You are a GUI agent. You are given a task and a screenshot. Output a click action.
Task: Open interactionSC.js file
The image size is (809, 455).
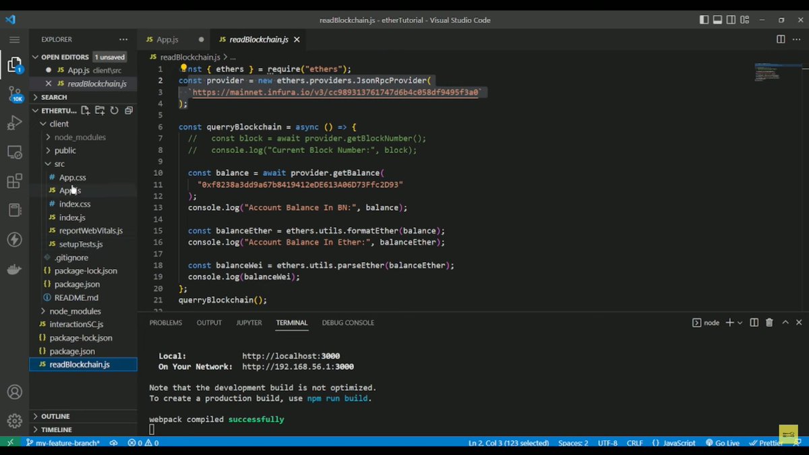click(84, 324)
